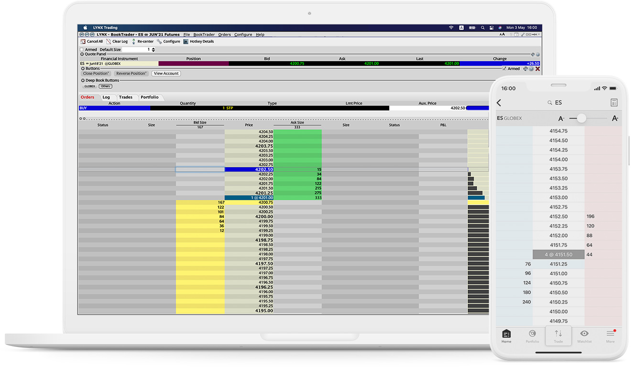Screen dimensions: 635x367
Task: Tap the Watchlist eye icon on the phone
Action: click(584, 334)
